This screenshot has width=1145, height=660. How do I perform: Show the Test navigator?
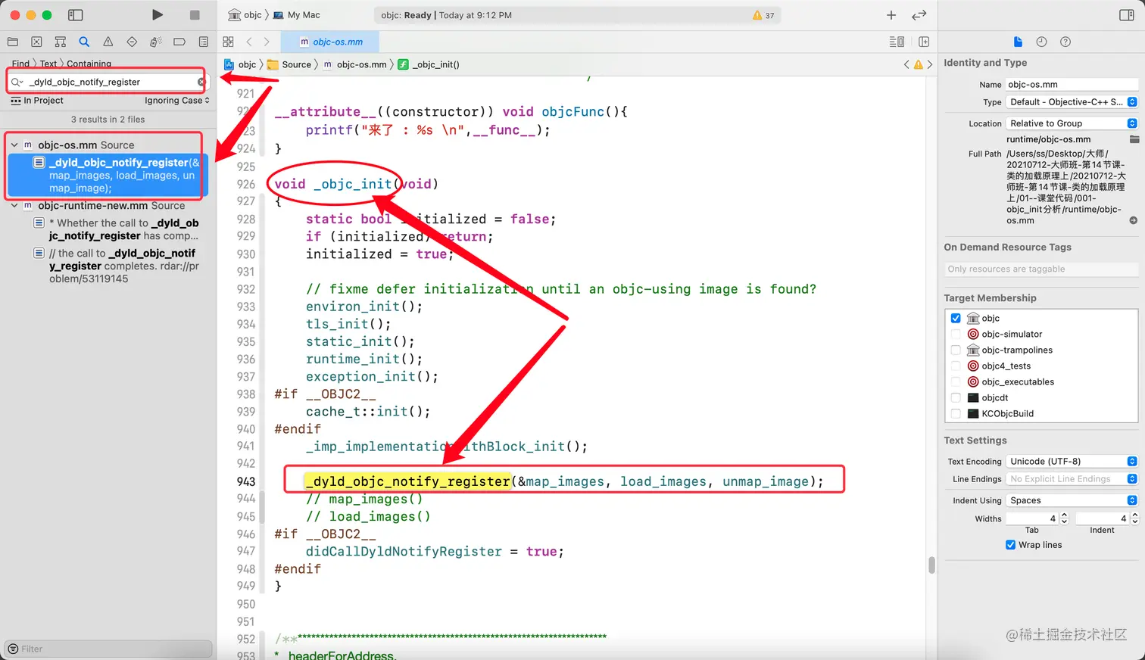point(132,42)
